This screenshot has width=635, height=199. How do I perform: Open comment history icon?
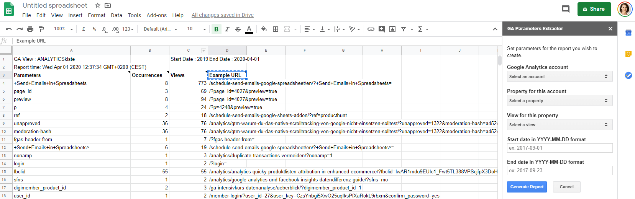565,9
